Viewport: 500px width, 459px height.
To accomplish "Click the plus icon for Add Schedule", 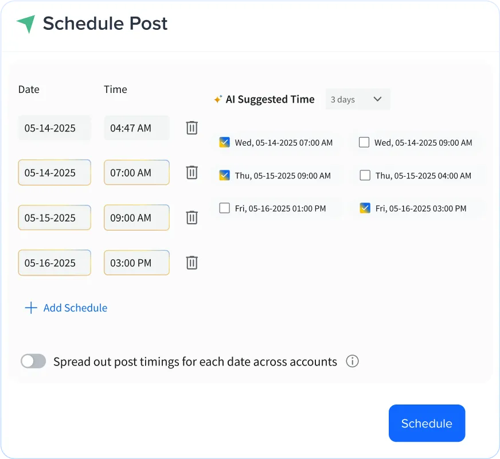I will point(31,308).
